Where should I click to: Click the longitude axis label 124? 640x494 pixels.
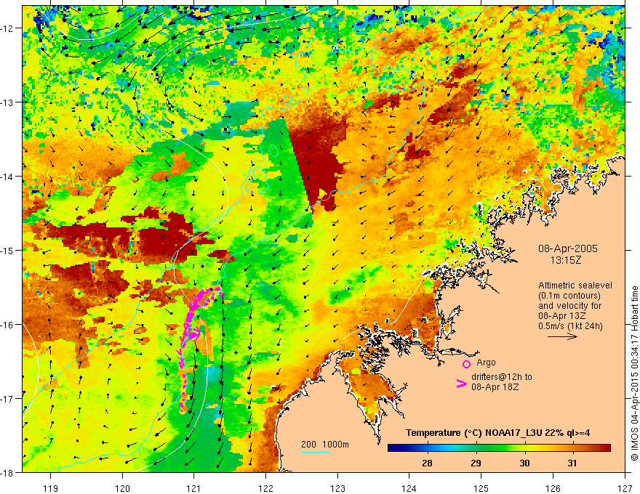(409, 488)
